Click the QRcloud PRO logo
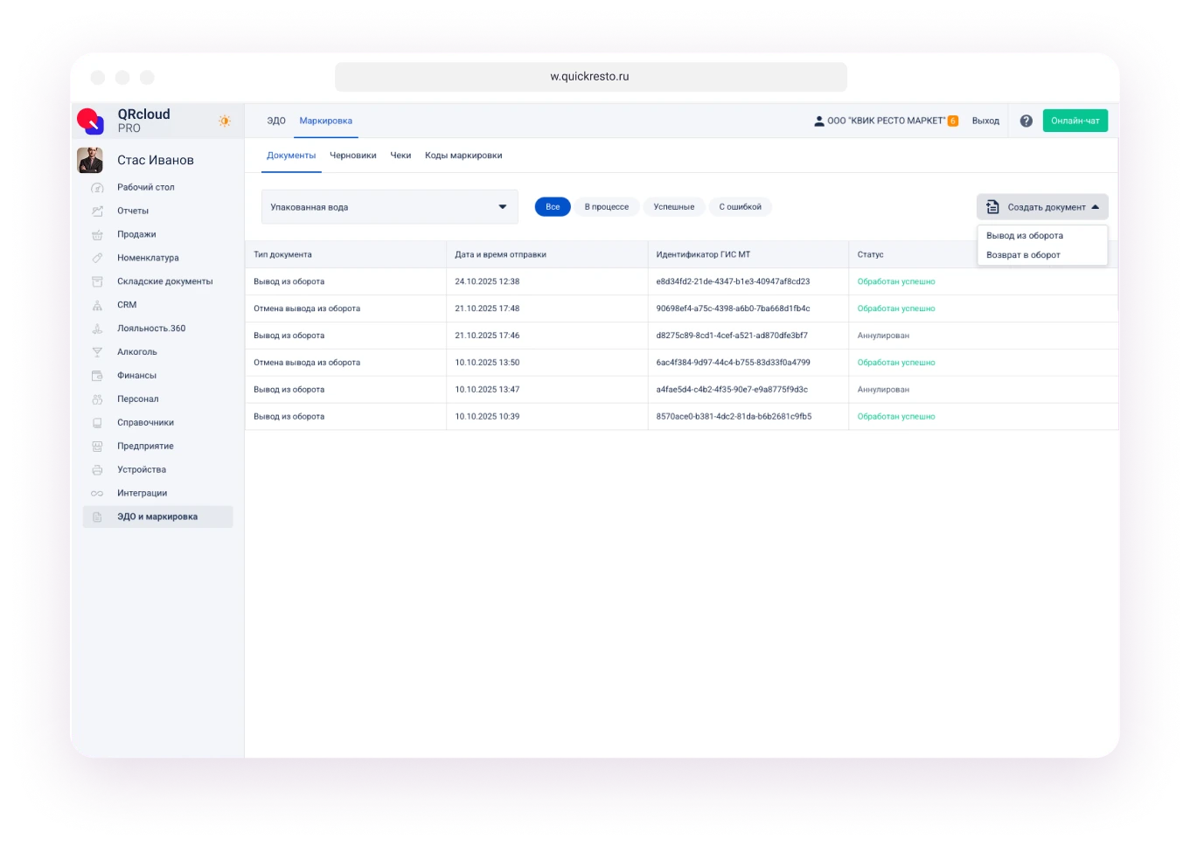The height and width of the screenshot is (846, 1190). point(90,121)
